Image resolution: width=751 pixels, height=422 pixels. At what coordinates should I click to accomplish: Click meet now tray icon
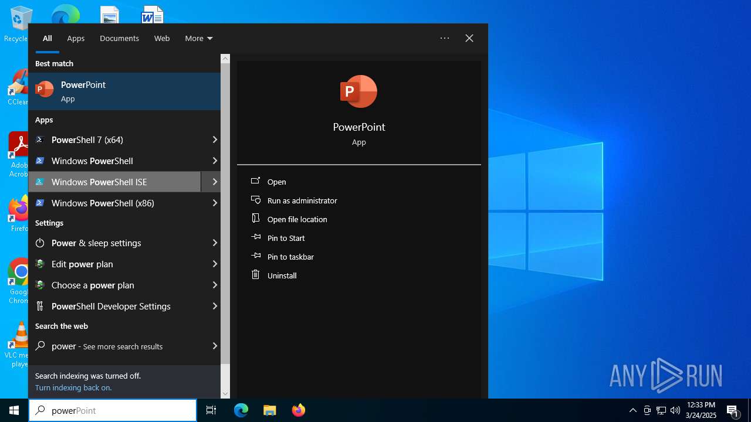(647, 410)
